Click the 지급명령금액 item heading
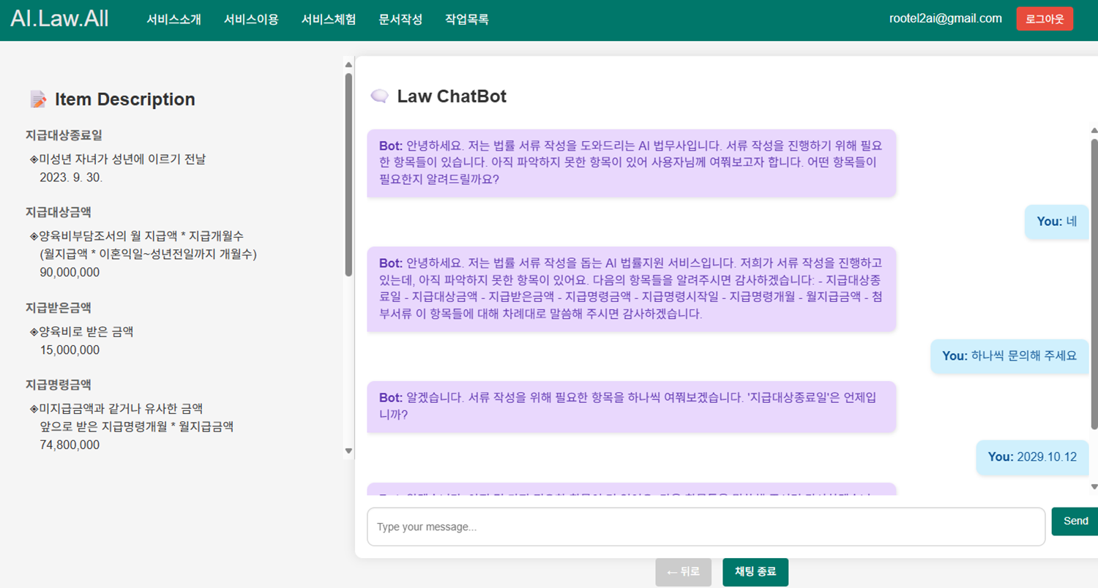Image resolution: width=1098 pixels, height=588 pixels. 58,385
